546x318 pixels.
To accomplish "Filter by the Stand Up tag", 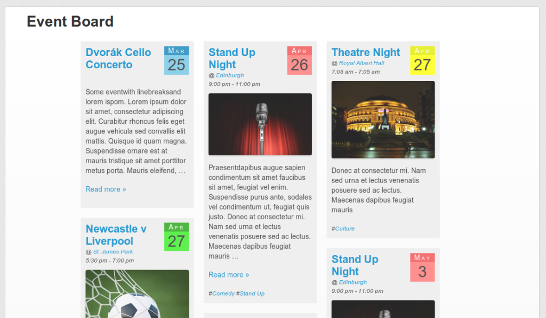I will (x=252, y=293).
